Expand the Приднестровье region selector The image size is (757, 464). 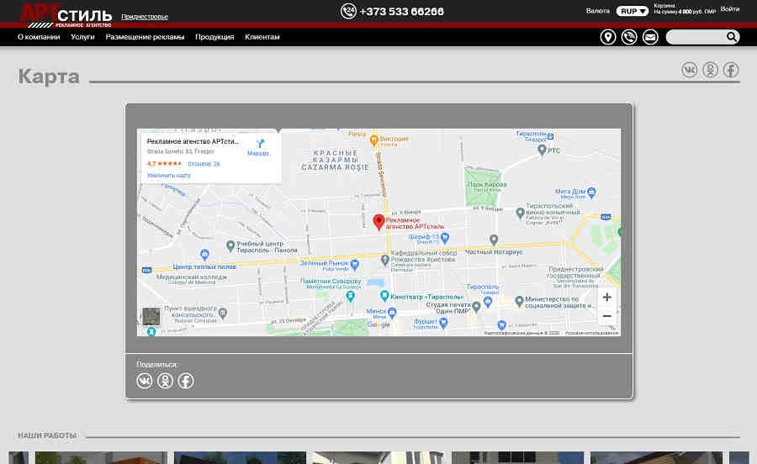click(145, 17)
